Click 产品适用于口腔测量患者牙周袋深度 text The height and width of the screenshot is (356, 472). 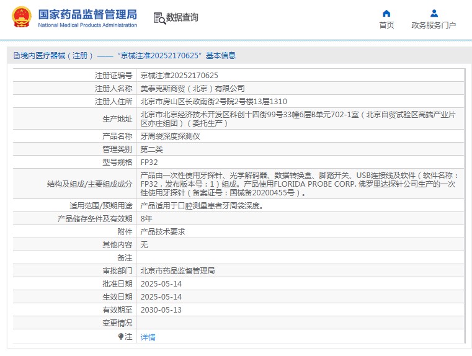[x=202, y=205]
